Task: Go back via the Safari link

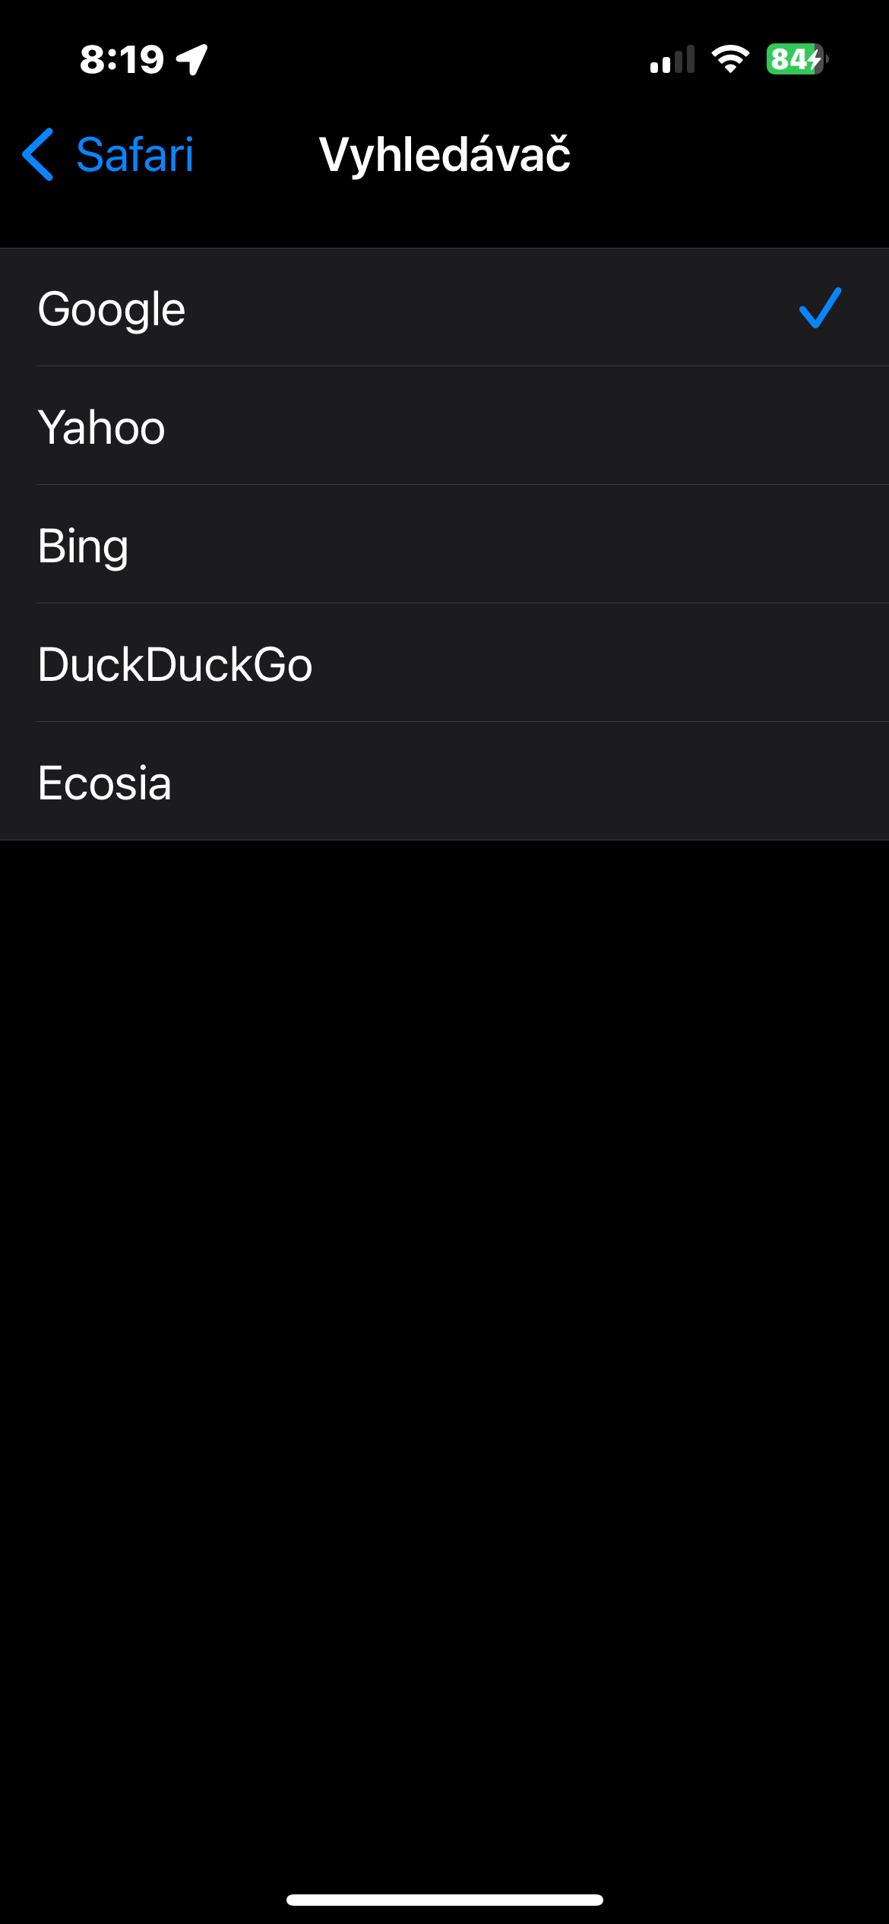Action: 134,155
